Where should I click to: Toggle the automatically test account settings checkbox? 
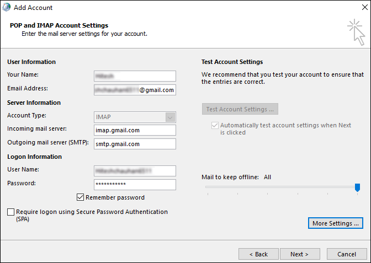coord(215,125)
